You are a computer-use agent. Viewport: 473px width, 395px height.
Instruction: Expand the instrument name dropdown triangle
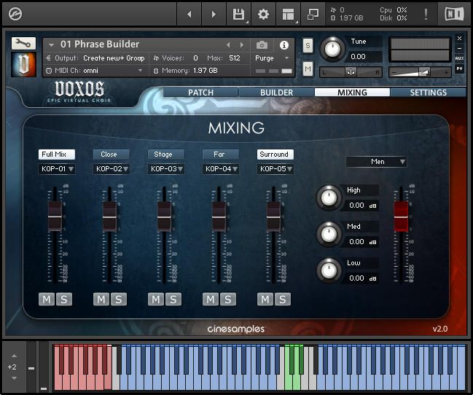point(51,45)
